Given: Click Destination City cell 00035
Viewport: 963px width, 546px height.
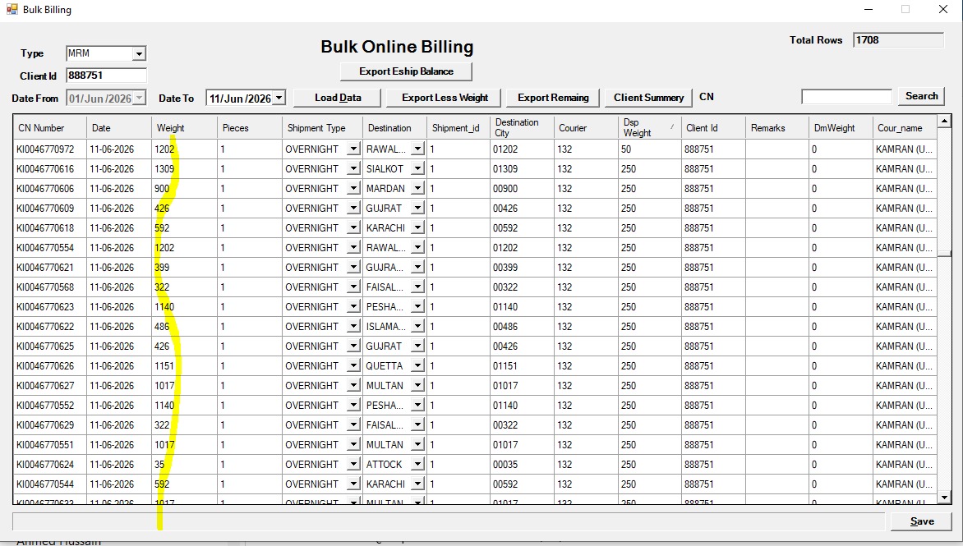Looking at the screenshot, I should point(522,465).
